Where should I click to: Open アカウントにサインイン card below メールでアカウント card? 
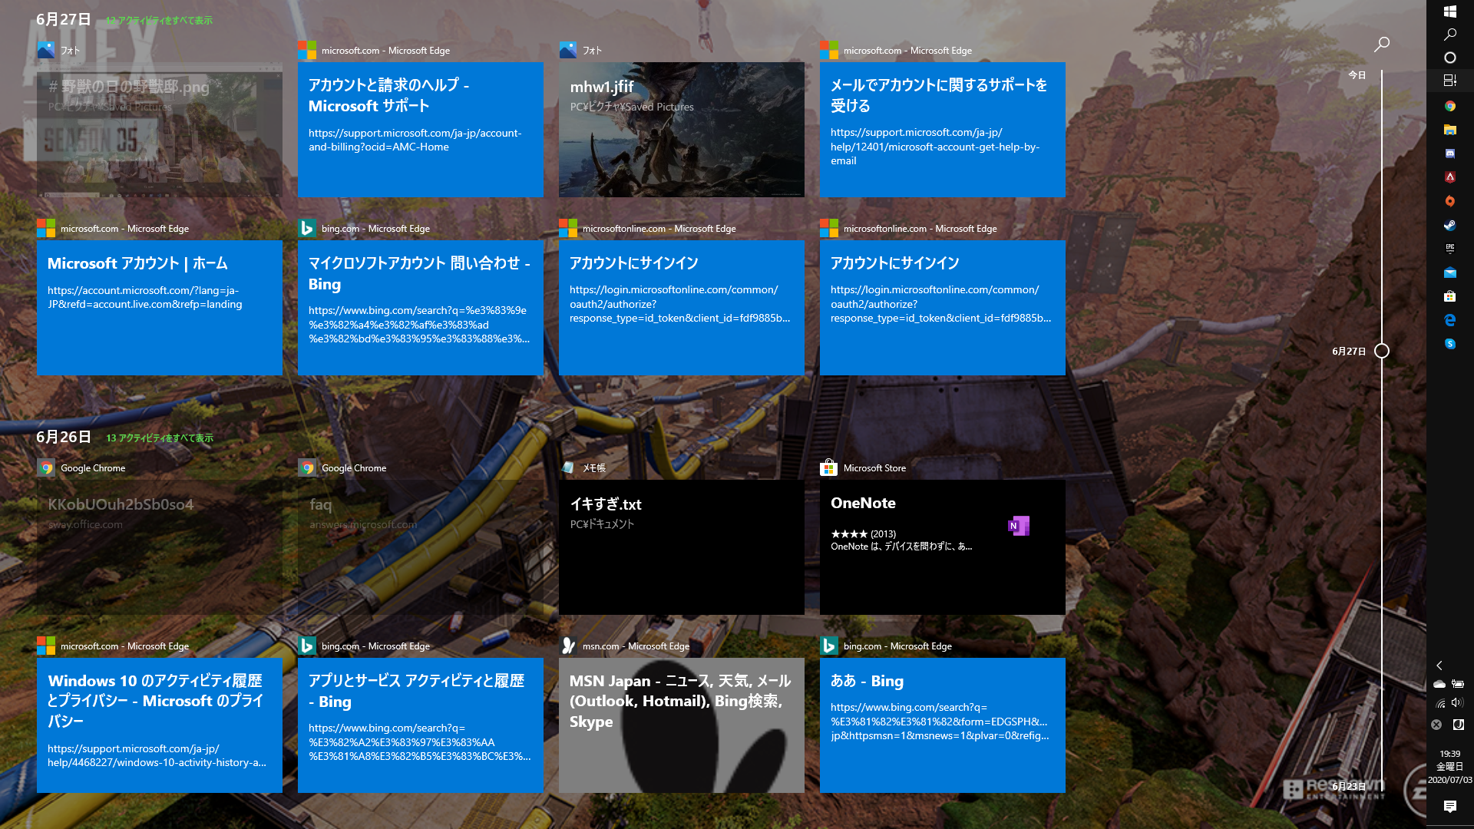pos(943,308)
